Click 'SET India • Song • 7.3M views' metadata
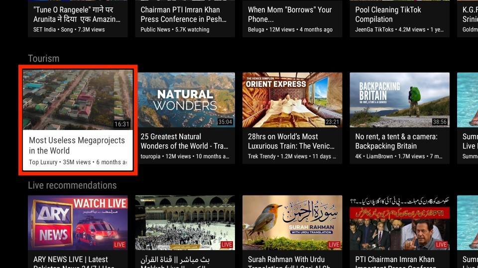This screenshot has height=268, width=478. coord(69,29)
